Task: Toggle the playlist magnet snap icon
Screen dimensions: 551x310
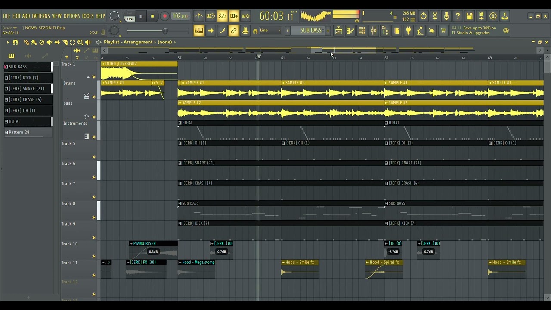Action: [15, 42]
